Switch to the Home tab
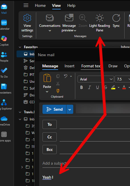 point(40,6)
